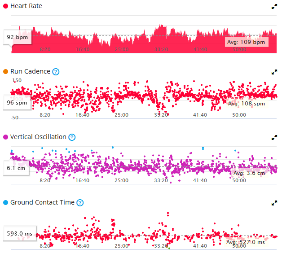Click the green dot in Ground Contact Time chart
This screenshot has width=282, height=253.
(169, 249)
